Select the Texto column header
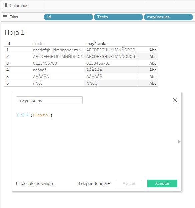Image resolution: width=195 pixels, height=208 pixels. (x=38, y=44)
